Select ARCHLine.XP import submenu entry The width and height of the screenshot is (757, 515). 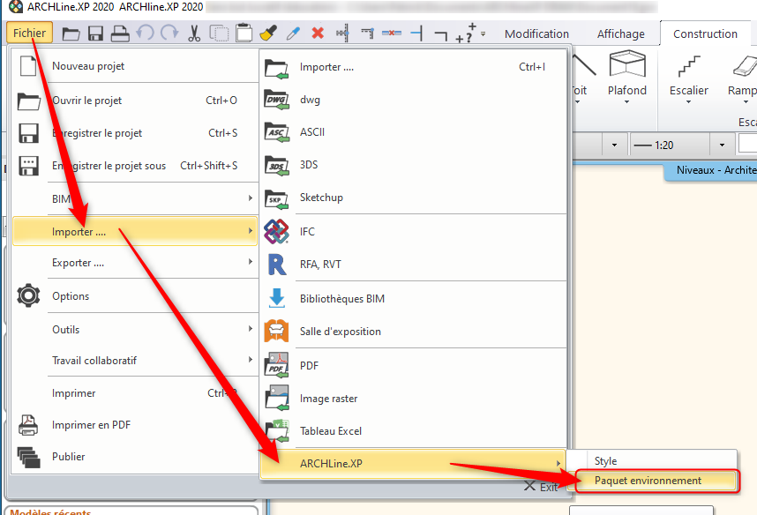(413, 463)
